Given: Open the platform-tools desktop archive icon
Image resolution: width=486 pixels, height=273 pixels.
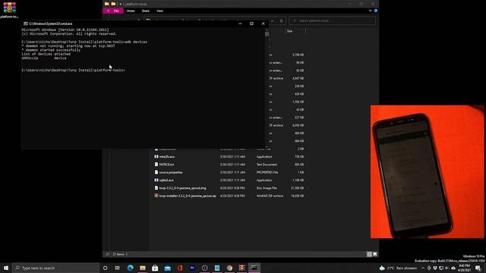Looking at the screenshot, I should coord(9,10).
